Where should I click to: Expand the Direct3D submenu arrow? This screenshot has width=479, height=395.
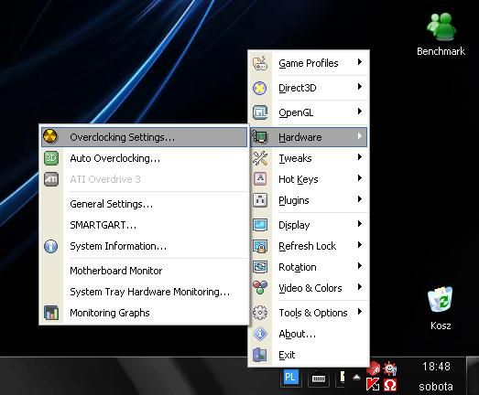[x=360, y=87]
